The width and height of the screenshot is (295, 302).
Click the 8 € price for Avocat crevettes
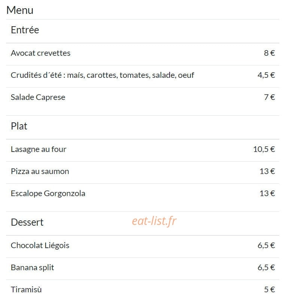[x=270, y=53]
